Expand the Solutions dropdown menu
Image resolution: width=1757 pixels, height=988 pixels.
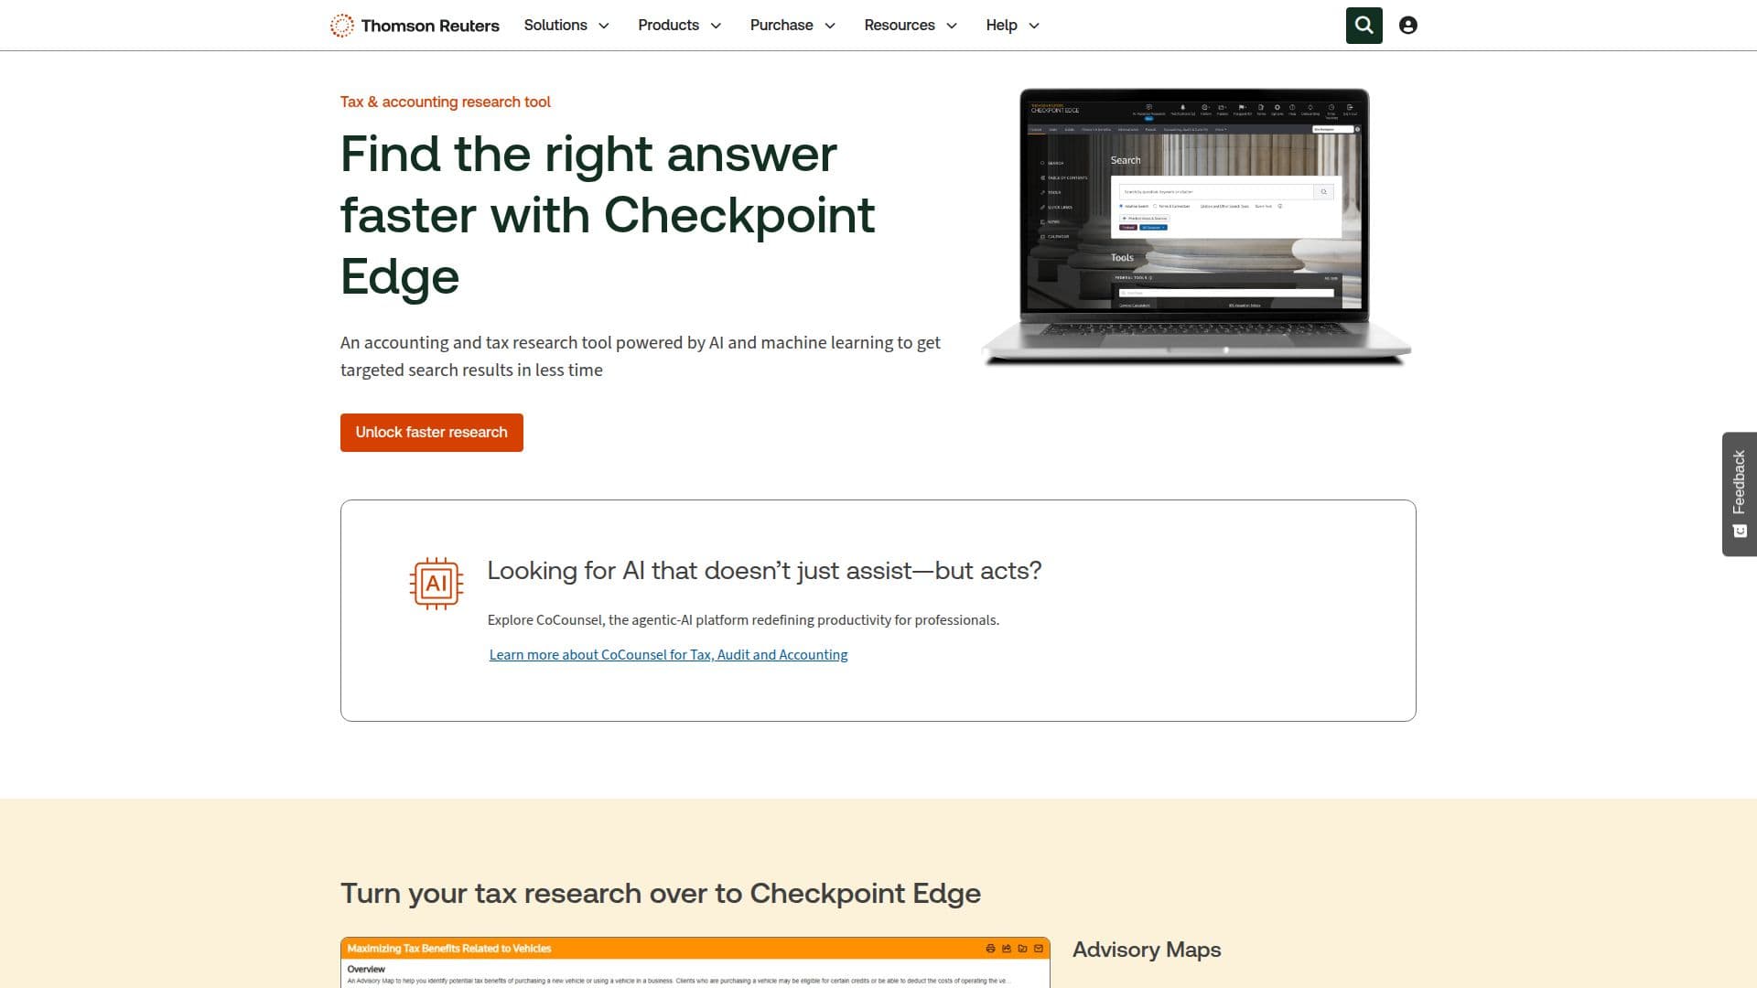tap(566, 26)
